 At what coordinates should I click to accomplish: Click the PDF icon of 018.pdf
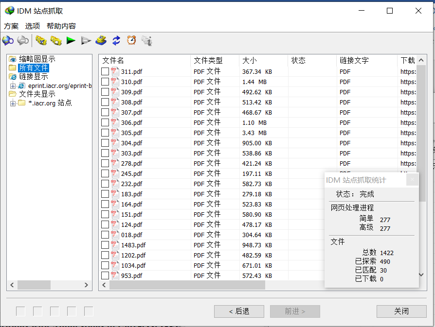(115, 235)
